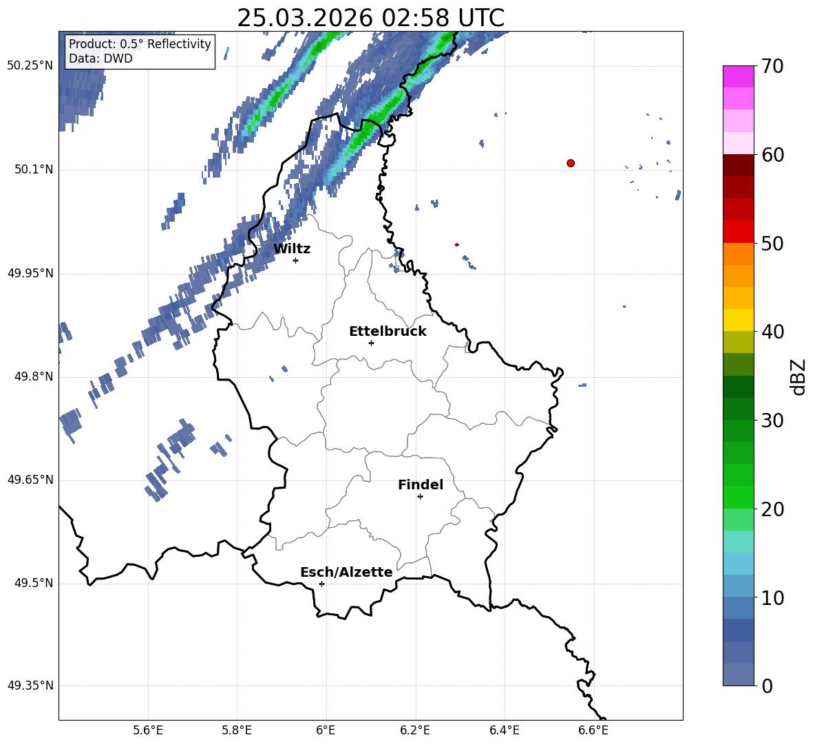Pick the magenta swatch at top of colorbar

point(738,77)
